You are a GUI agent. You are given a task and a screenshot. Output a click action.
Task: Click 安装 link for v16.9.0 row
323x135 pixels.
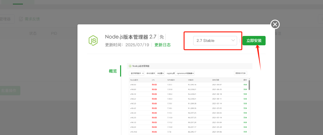(245, 85)
